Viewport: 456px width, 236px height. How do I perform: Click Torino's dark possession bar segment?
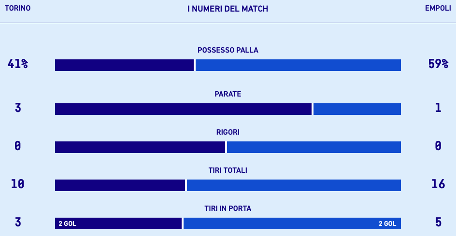[x=124, y=65]
